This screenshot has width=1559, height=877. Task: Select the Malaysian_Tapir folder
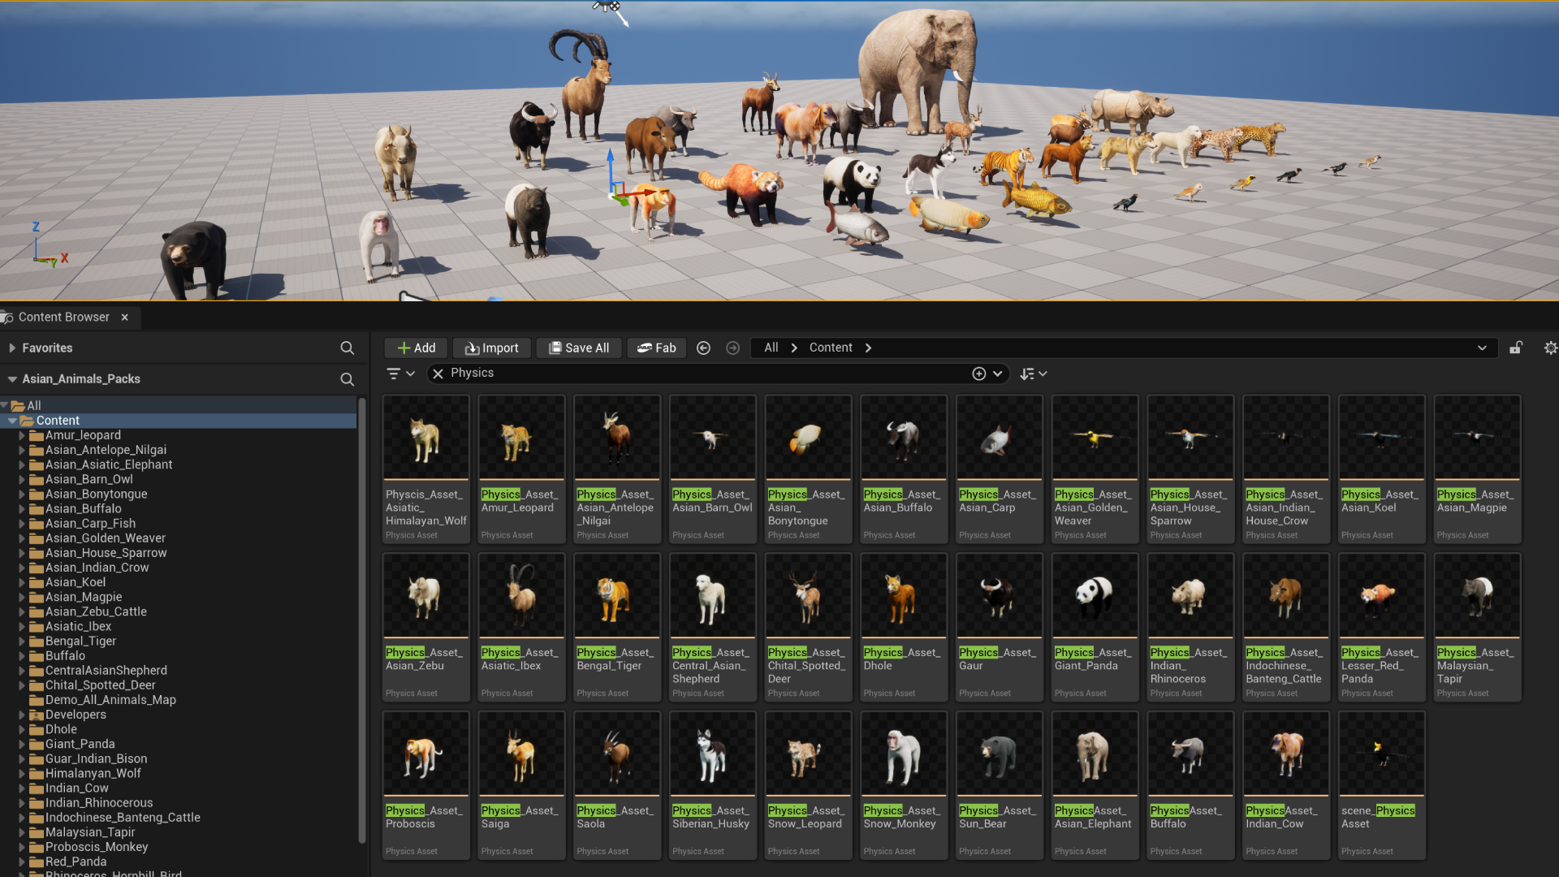pyautogui.click(x=90, y=832)
